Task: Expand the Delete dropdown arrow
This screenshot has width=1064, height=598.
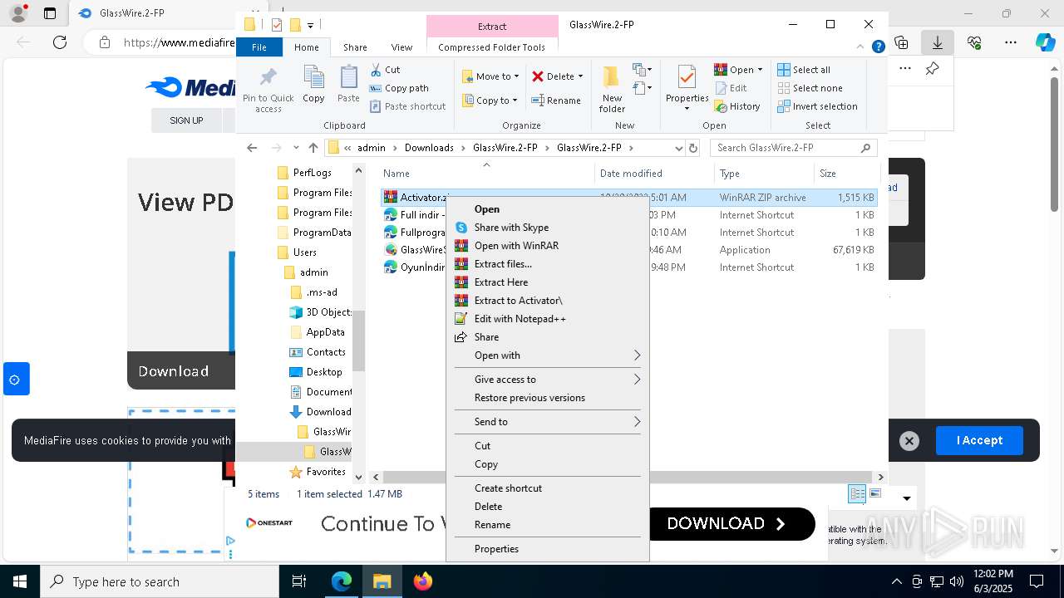Action: 580,76
